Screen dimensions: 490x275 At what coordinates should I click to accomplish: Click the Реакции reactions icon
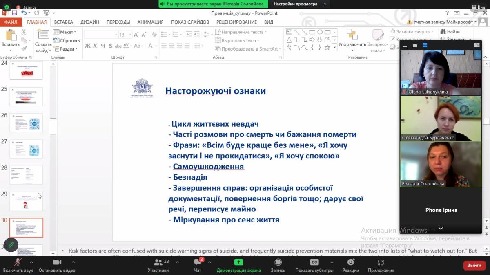[x=350, y=262]
